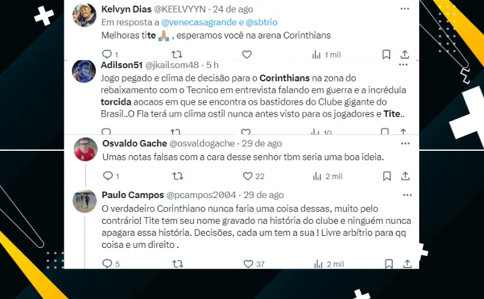Image resolution: width=484 pixels, height=299 pixels.
Task: Bookmark Kelvyn Dias's tweet
Action: pyautogui.click(x=386, y=55)
